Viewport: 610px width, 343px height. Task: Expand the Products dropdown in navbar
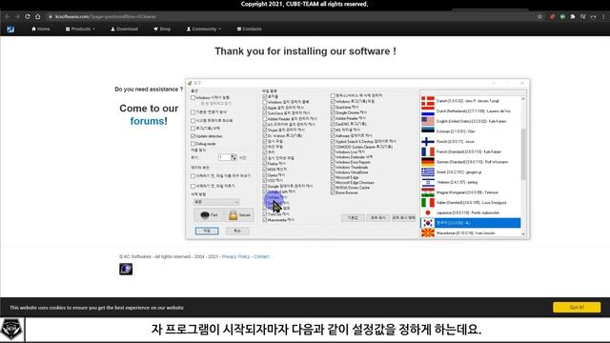80,30
